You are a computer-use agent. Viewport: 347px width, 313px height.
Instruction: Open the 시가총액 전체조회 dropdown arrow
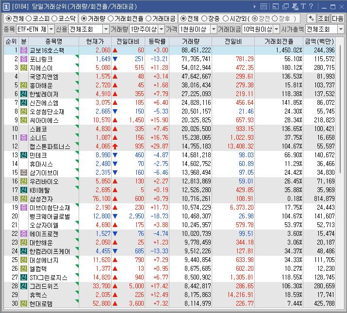341,29
